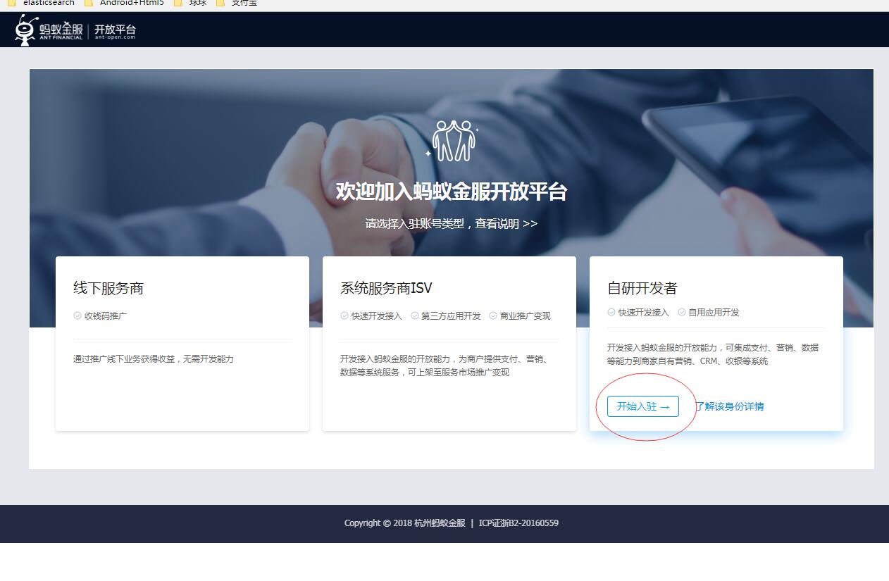Image resolution: width=889 pixels, height=581 pixels.
Task: Click the 通过推广线下业务获得收益 description text
Action: pyautogui.click(x=154, y=359)
